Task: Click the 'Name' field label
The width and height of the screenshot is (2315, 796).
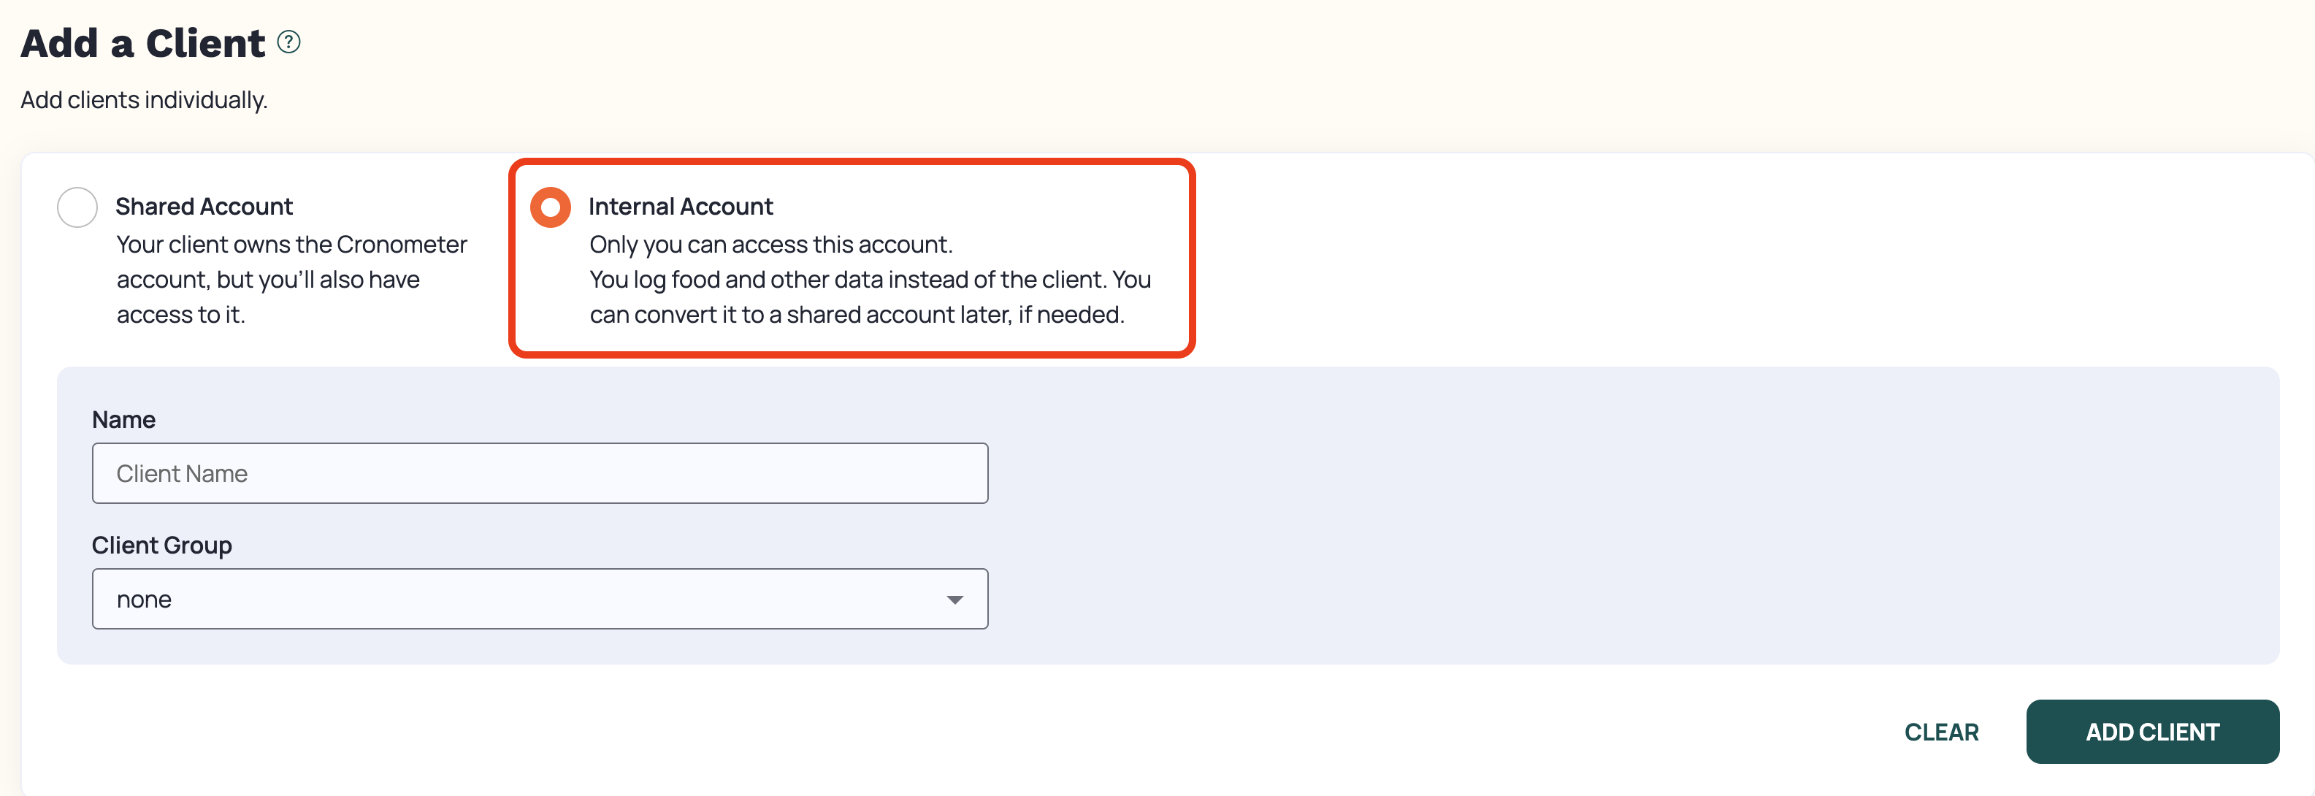Action: click(x=124, y=420)
